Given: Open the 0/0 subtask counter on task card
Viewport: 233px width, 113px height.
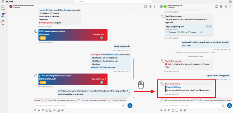Looking at the screenshot, I should tap(209, 27).
